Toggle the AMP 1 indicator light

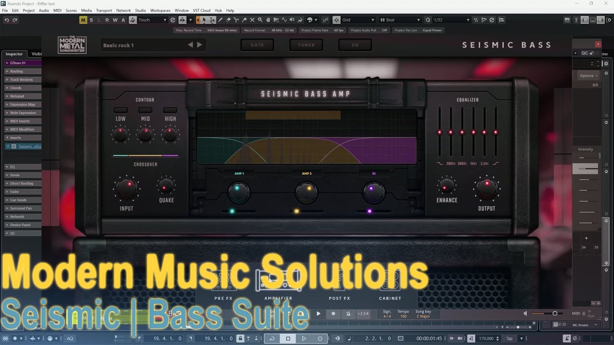coord(232,211)
